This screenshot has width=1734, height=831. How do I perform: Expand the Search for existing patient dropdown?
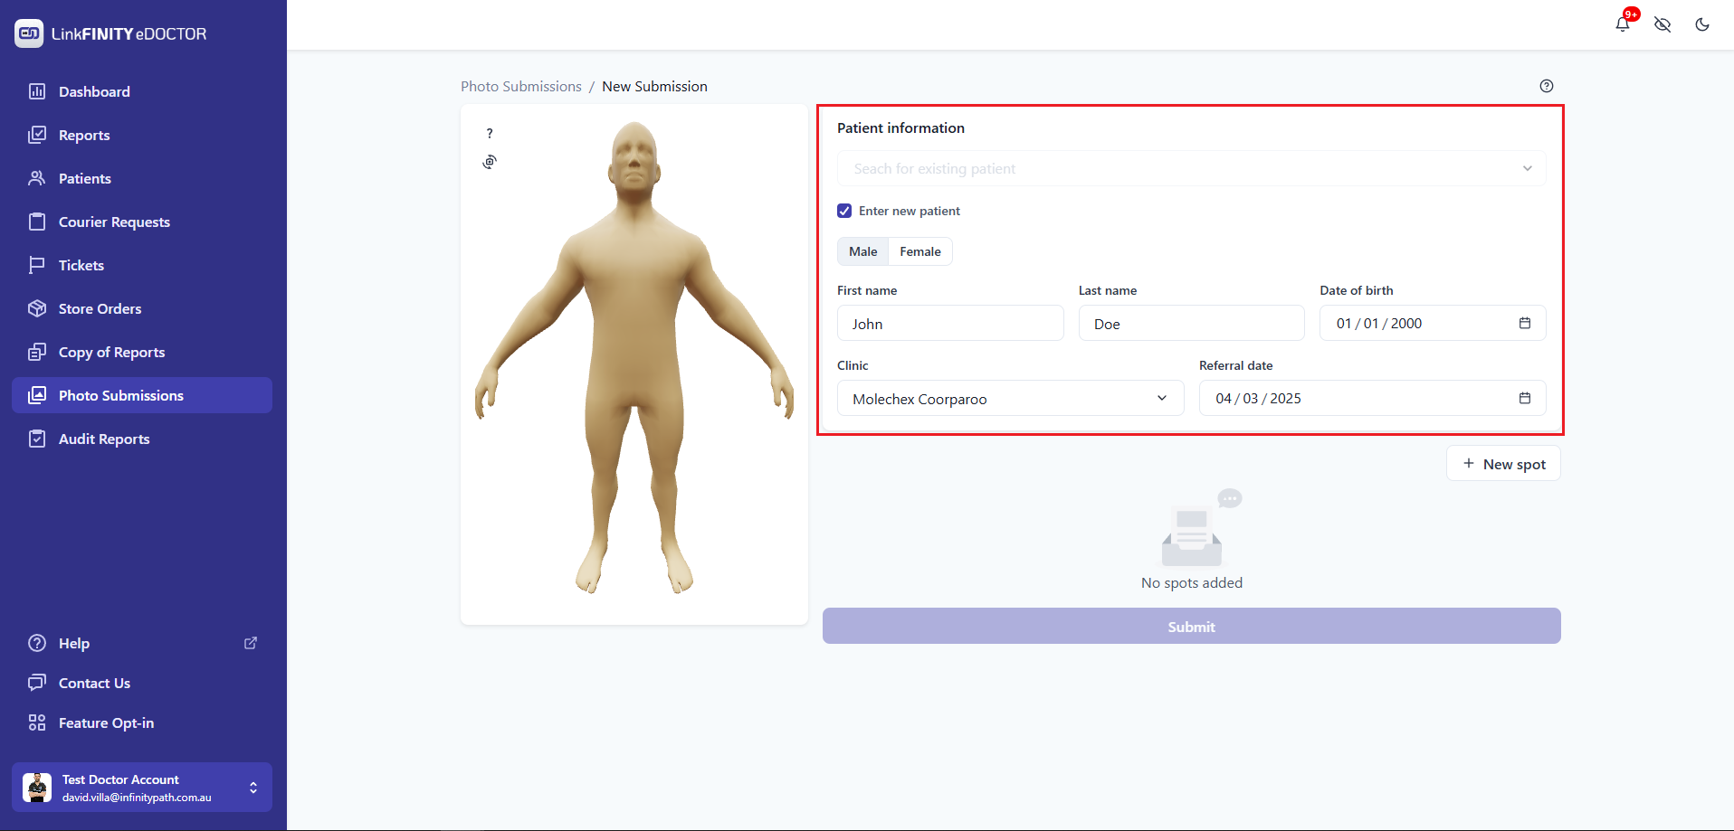(1190, 169)
